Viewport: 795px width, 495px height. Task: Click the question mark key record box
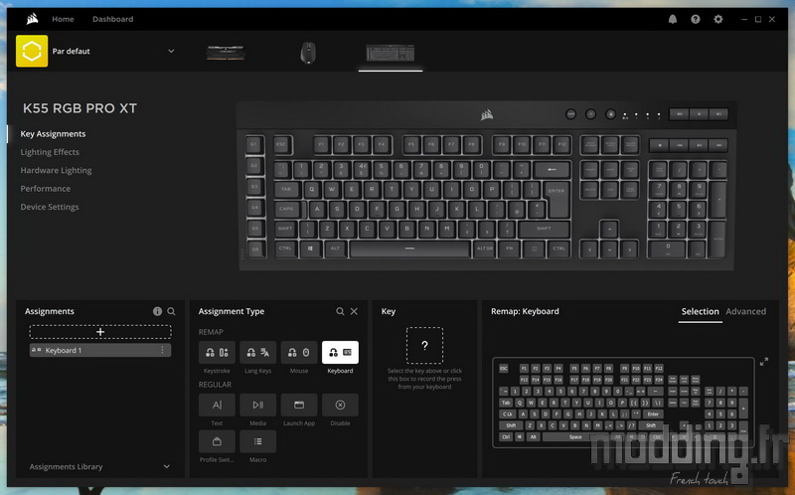point(424,345)
